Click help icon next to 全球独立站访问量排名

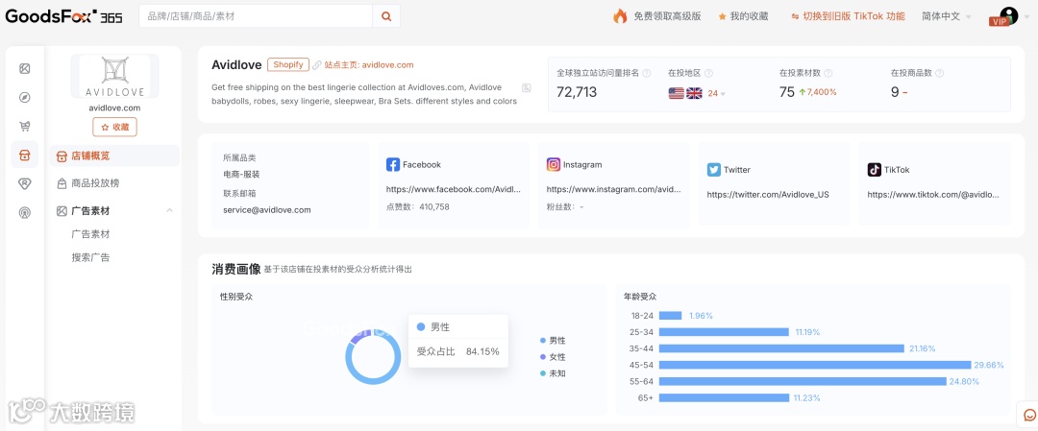tap(647, 73)
